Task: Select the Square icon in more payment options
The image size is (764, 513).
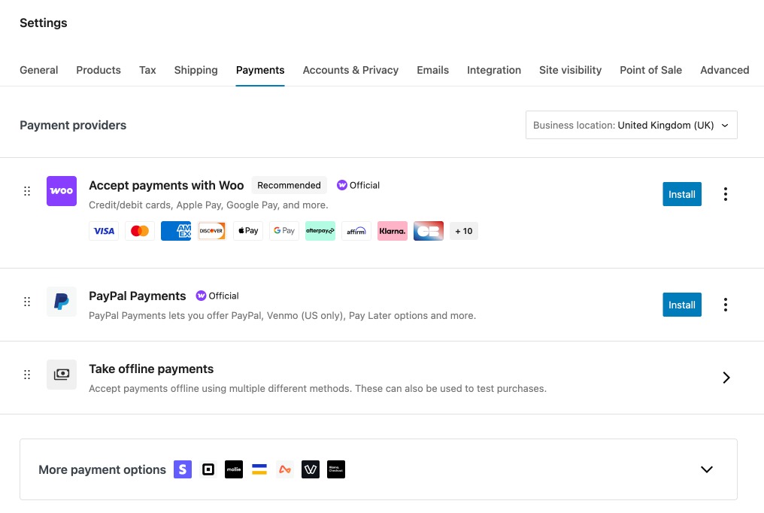Action: click(x=208, y=469)
